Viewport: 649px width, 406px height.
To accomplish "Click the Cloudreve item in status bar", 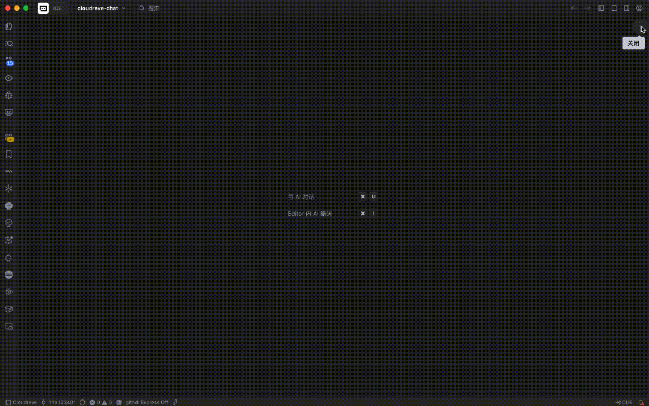I will 22,402.
